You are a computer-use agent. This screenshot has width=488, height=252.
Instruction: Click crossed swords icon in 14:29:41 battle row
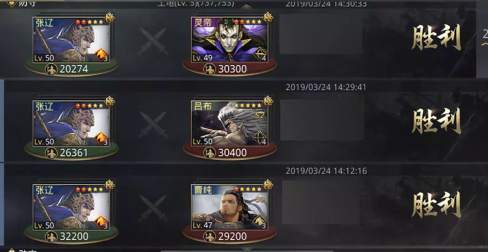pyautogui.click(x=153, y=124)
